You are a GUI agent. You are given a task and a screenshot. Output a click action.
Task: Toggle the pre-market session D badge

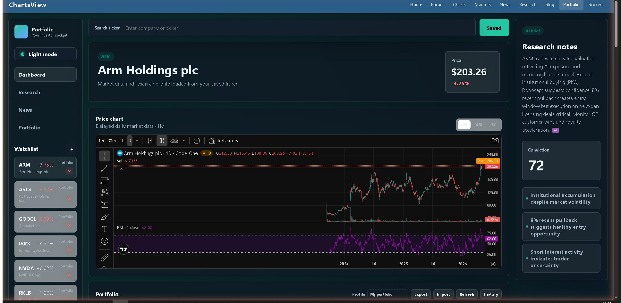click(x=207, y=153)
